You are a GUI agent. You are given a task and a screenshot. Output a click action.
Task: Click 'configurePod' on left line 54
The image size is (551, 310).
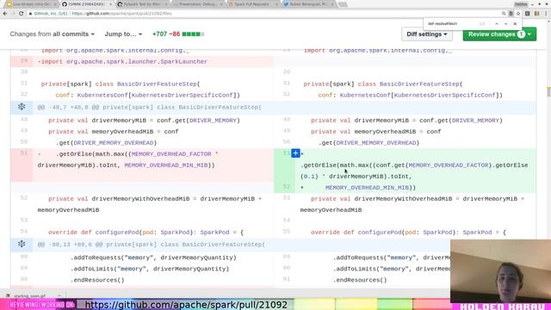[x=117, y=232]
